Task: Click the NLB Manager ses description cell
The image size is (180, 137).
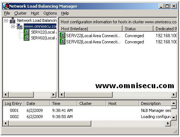Action: pyautogui.click(x=156, y=110)
